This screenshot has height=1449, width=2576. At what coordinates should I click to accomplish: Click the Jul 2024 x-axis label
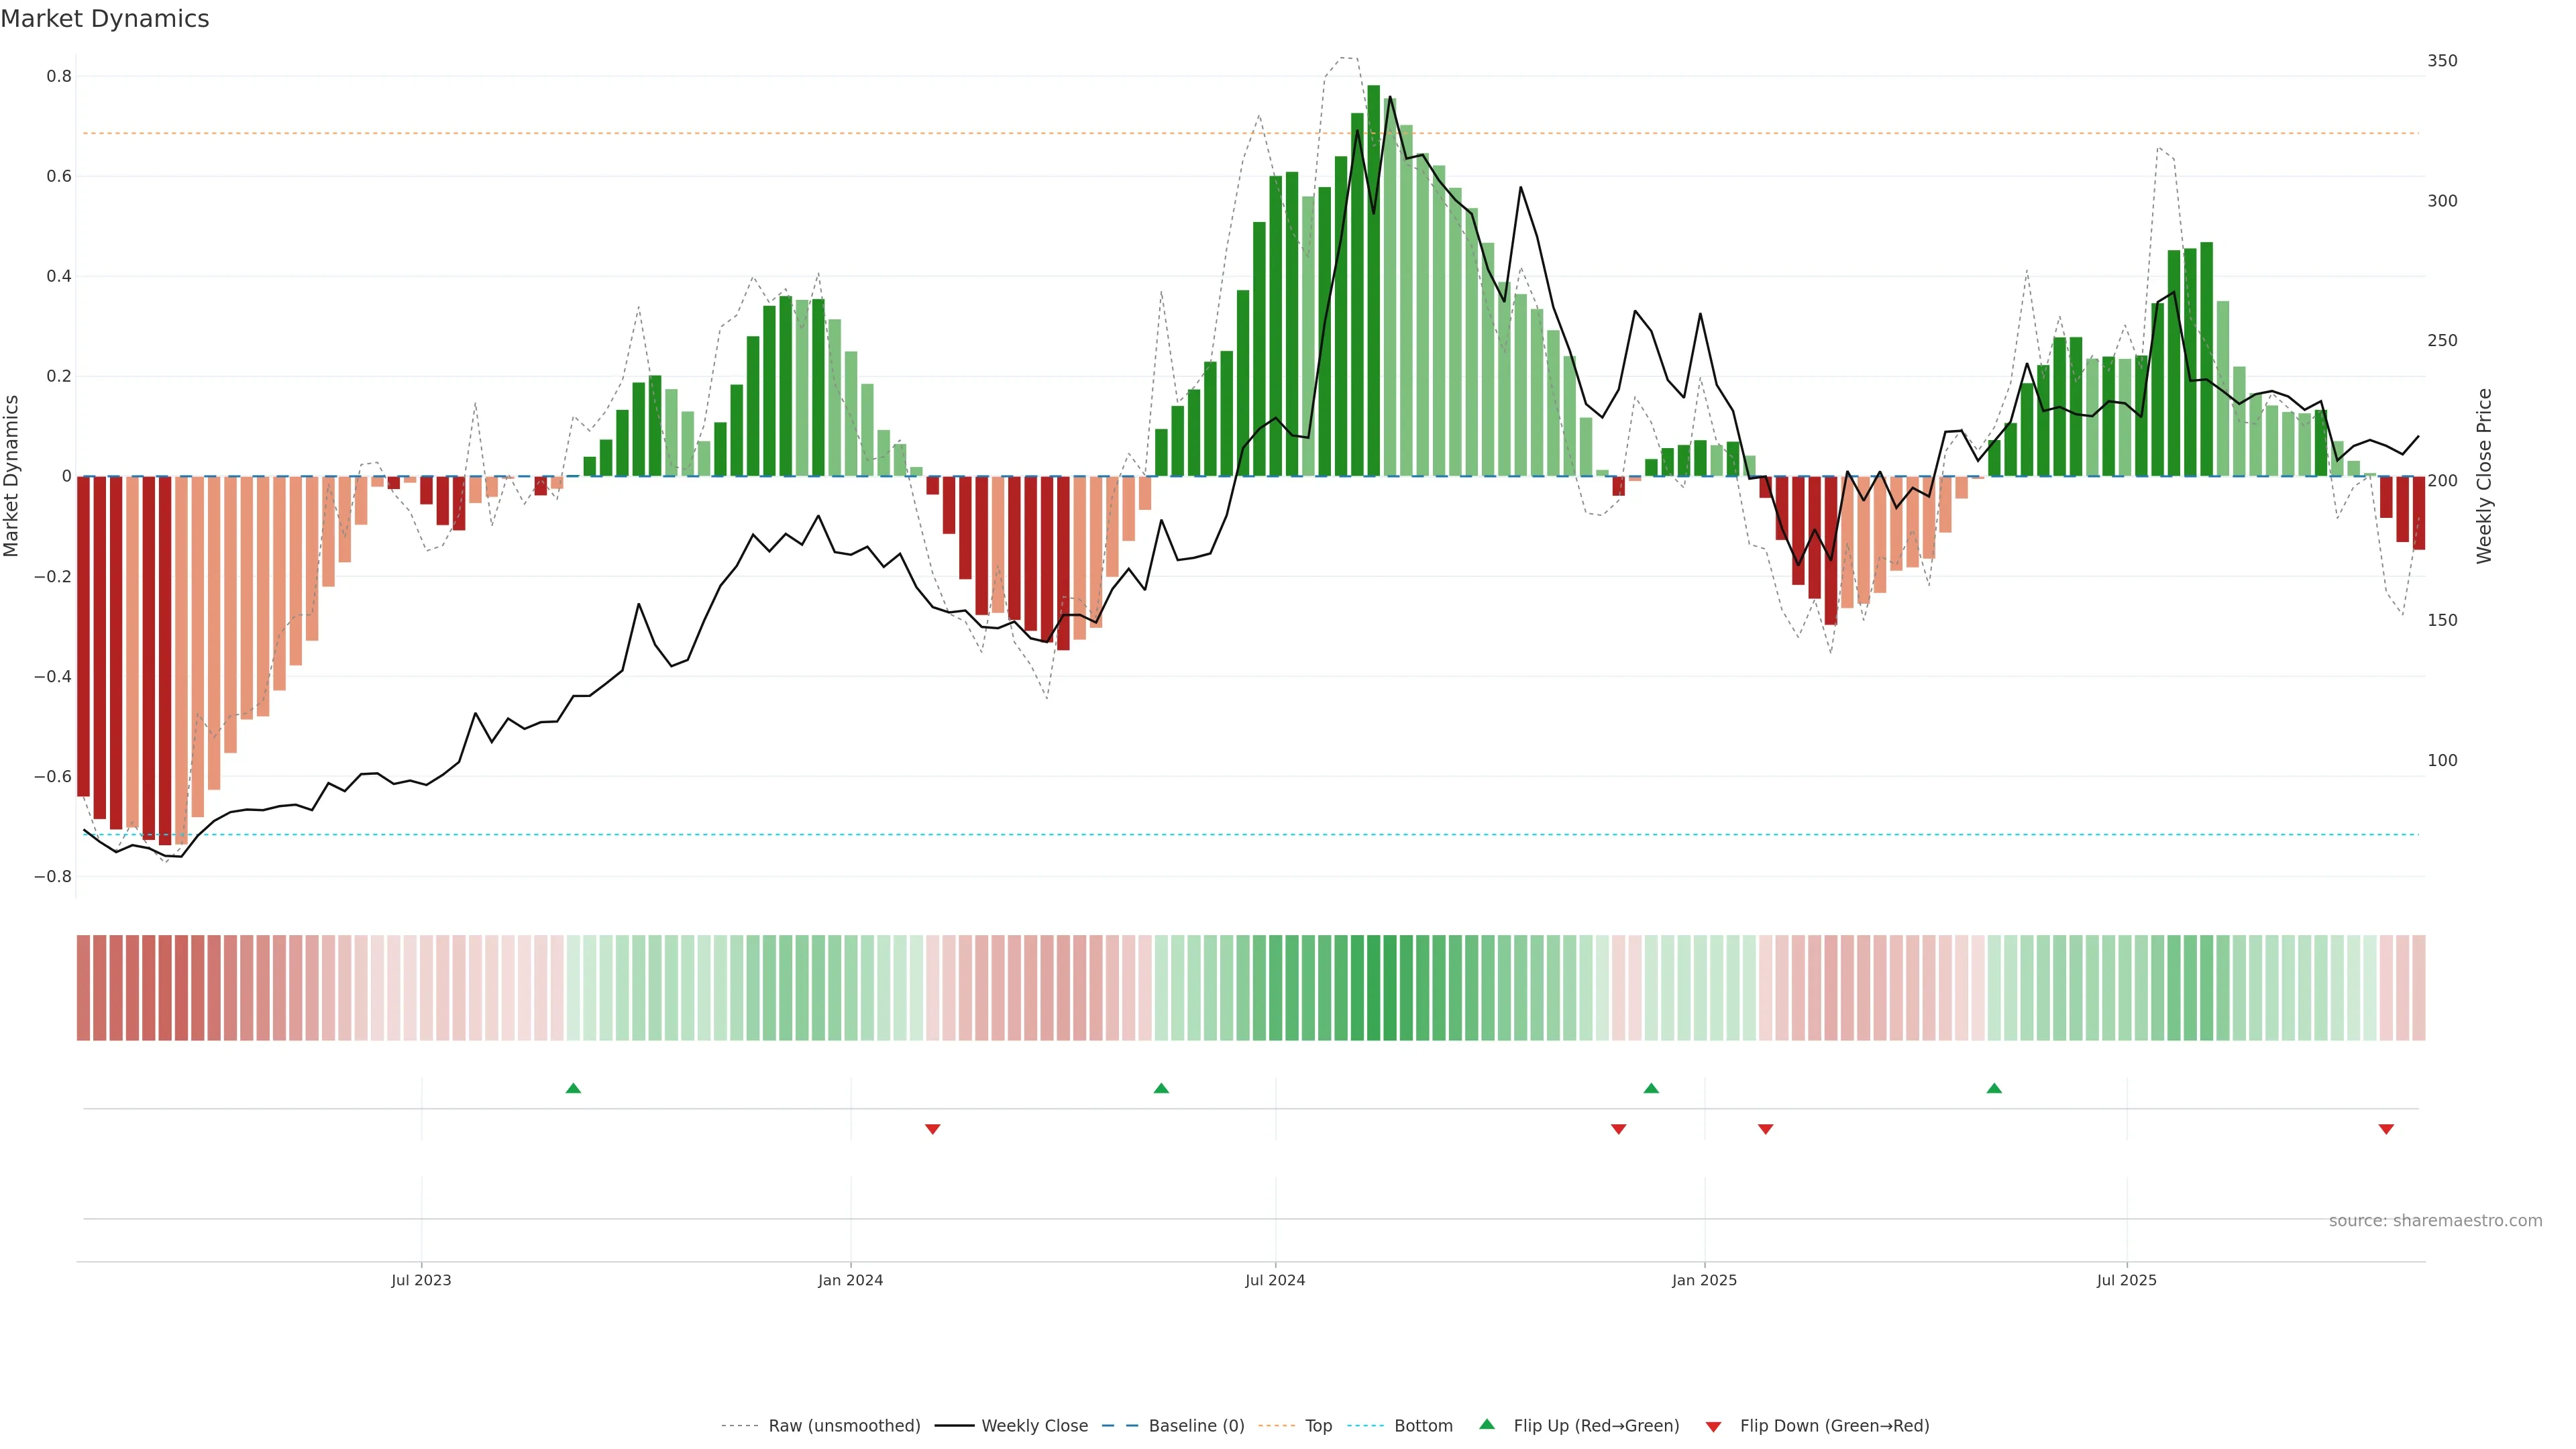tap(1275, 1280)
